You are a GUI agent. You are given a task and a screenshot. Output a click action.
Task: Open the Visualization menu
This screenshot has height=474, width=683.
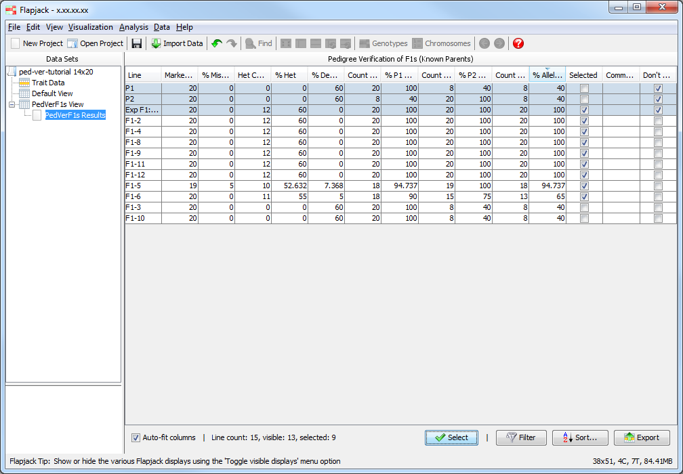[x=91, y=27]
